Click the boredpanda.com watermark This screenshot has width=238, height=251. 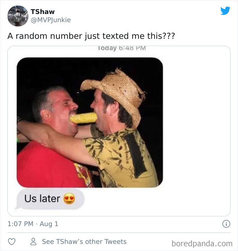click(x=202, y=244)
